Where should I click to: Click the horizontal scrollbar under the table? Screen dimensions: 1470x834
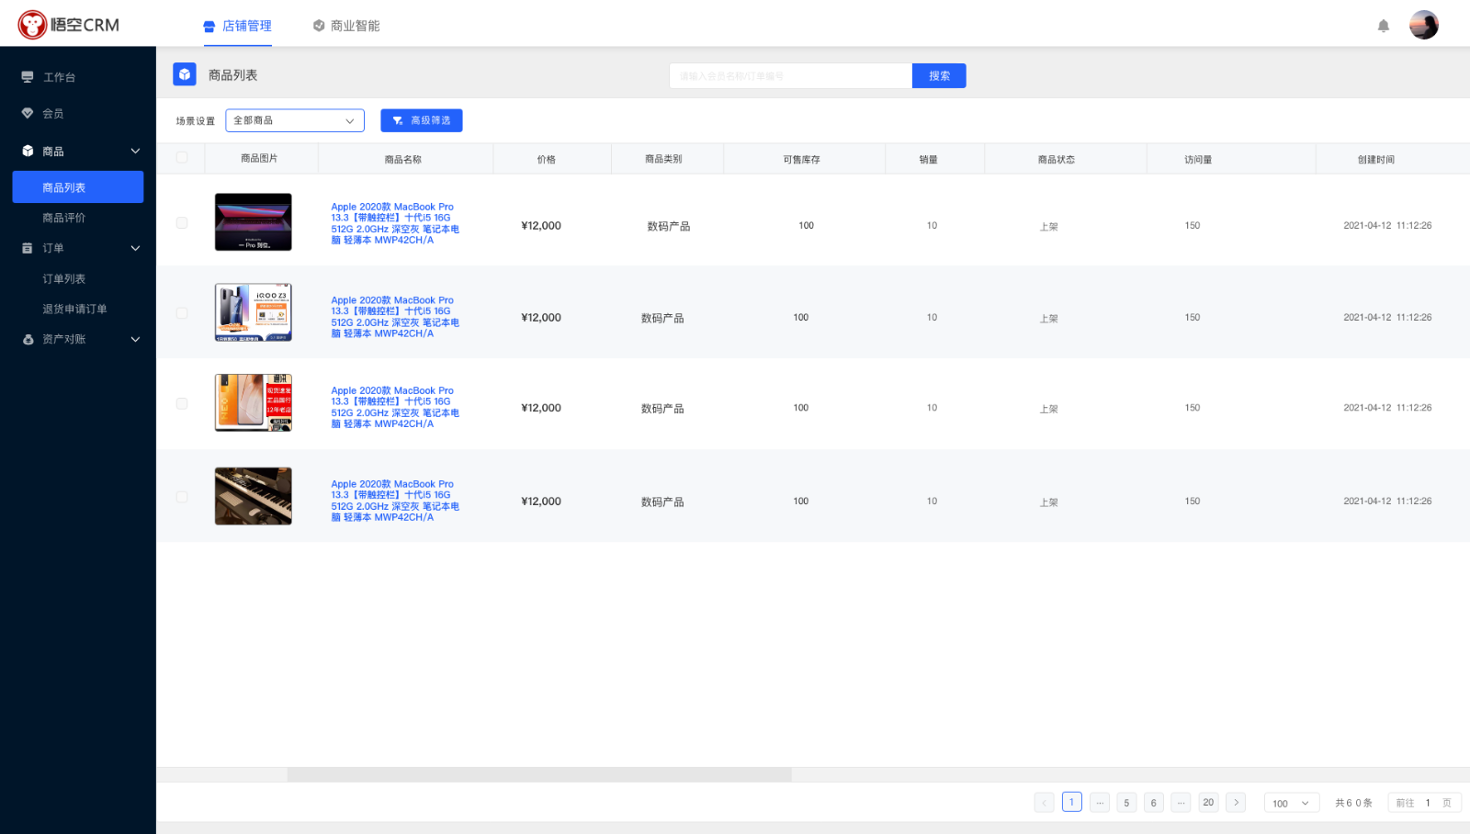tap(539, 774)
